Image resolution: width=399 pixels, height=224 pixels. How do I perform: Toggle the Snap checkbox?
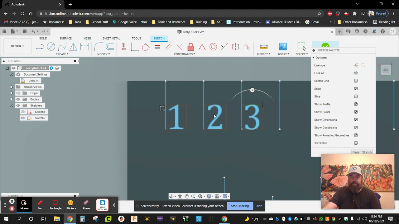(356, 89)
